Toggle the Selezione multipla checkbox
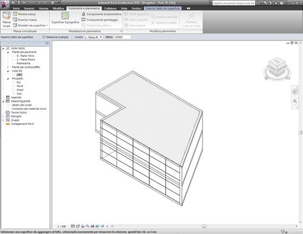The height and width of the screenshot is (234, 303). point(44,37)
